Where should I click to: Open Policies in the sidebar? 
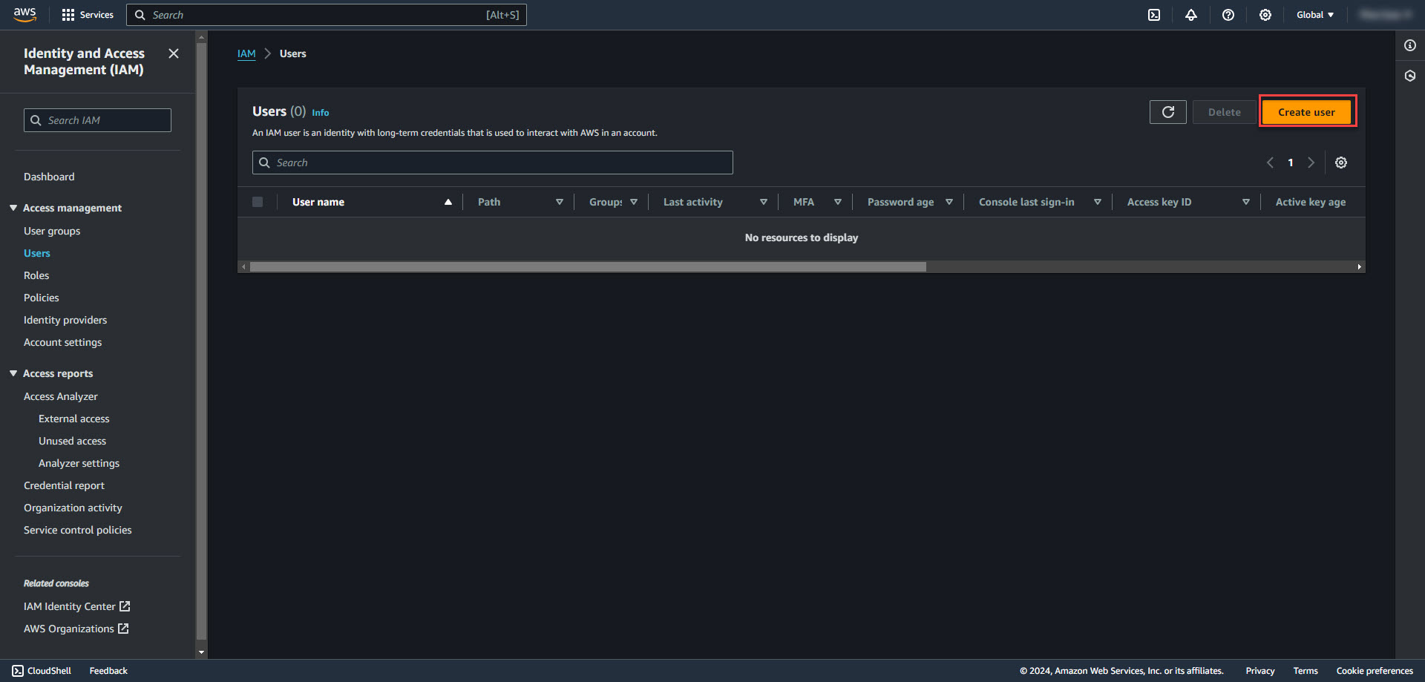point(42,298)
